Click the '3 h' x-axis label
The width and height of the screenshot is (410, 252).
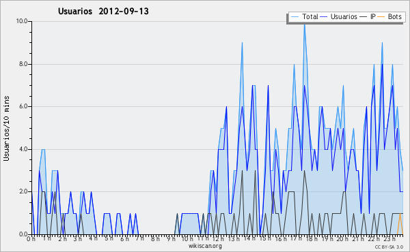pyautogui.click(x=78, y=238)
